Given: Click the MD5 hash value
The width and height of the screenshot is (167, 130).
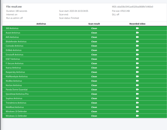Looking at the screenshot, I should [x=135, y=7].
